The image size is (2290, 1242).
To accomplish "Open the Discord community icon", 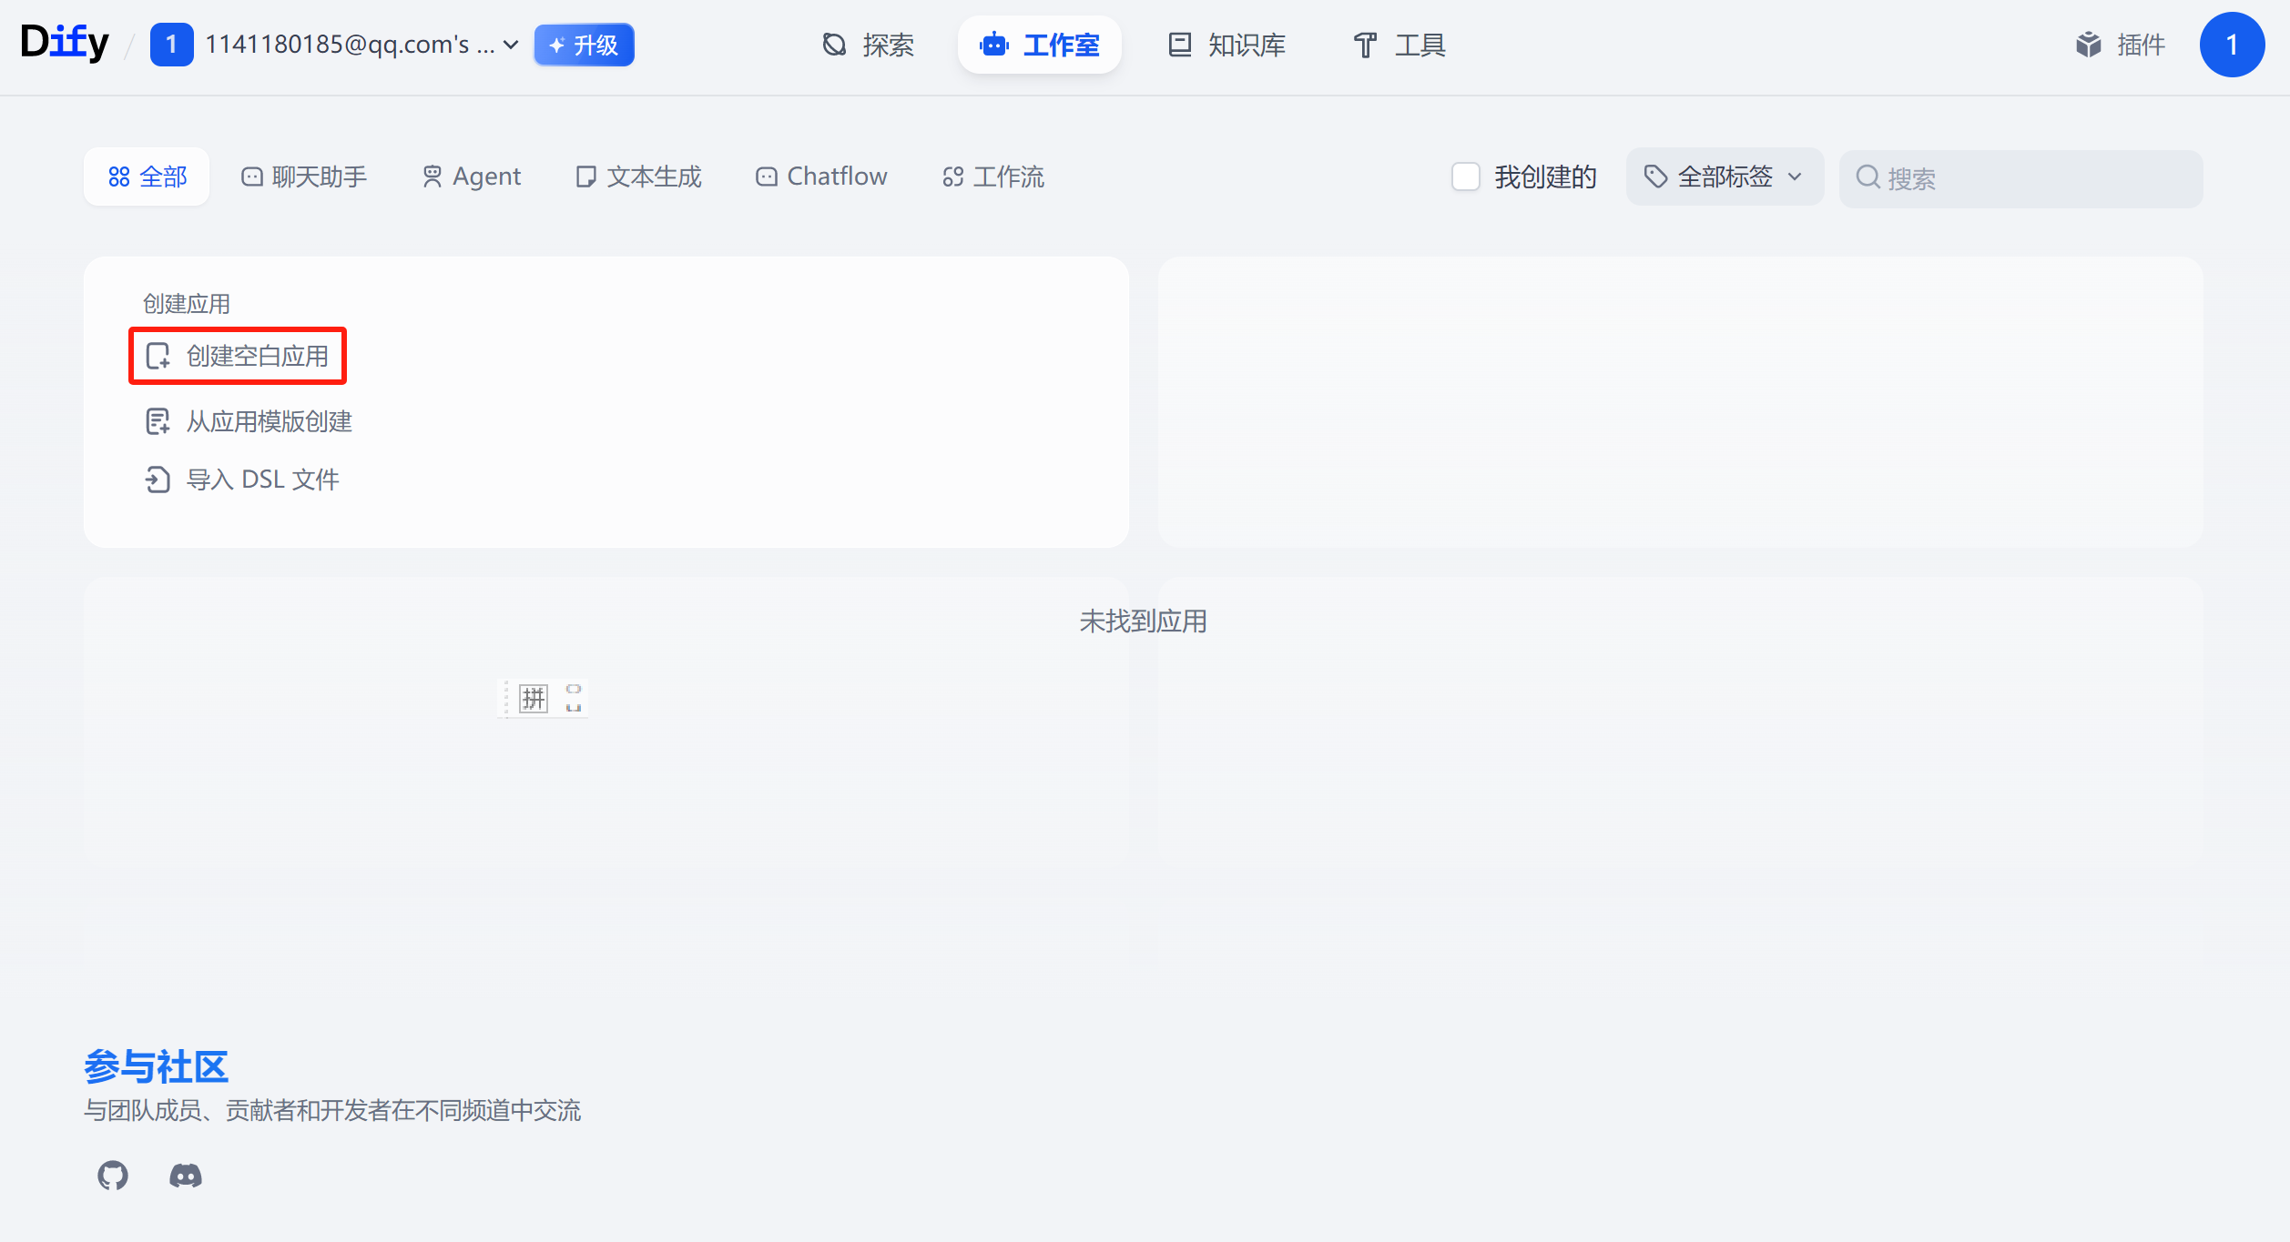I will click(x=186, y=1176).
